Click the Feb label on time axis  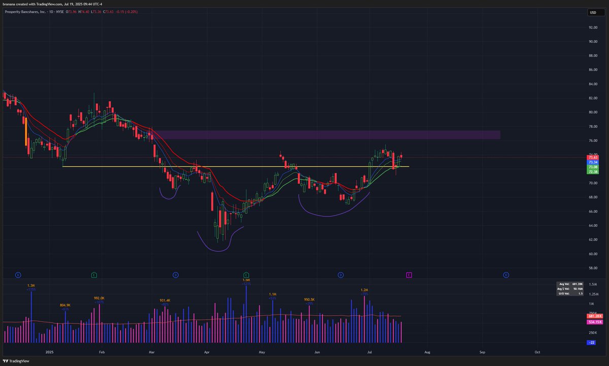(101, 351)
